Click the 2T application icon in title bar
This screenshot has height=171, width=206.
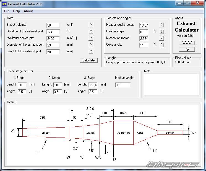click(4, 4)
